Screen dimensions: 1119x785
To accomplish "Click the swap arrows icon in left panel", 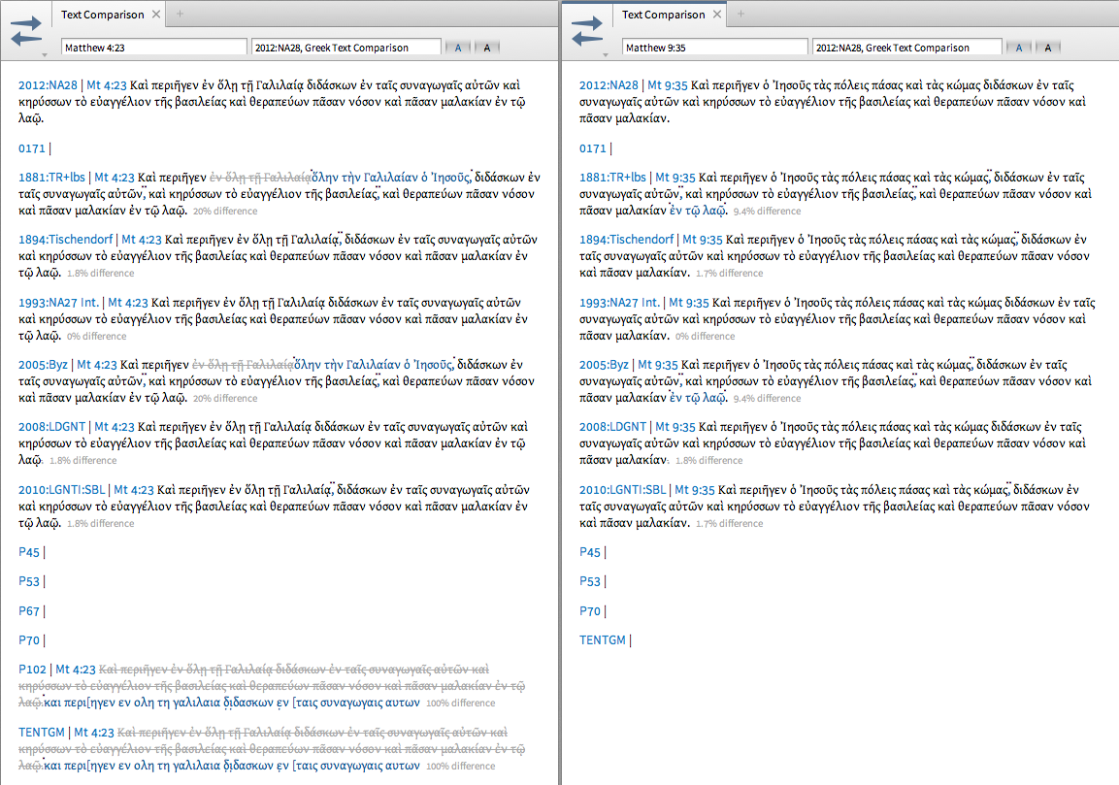I will pos(26,31).
